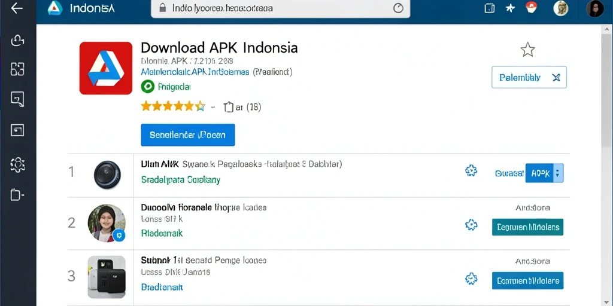Click the blue Seneflencer download button
Image resolution: width=613 pixels, height=306 pixels.
coord(187,135)
